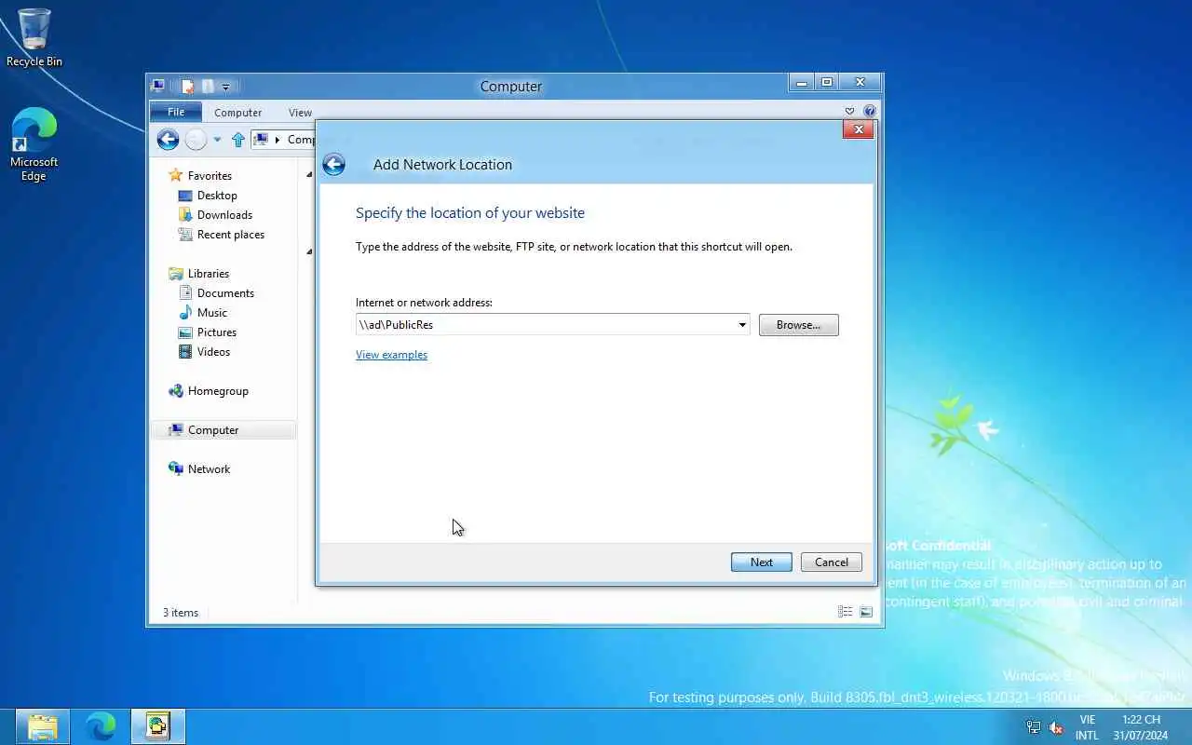Open Desktop in Favorites
This screenshot has width=1192, height=745.
217,196
